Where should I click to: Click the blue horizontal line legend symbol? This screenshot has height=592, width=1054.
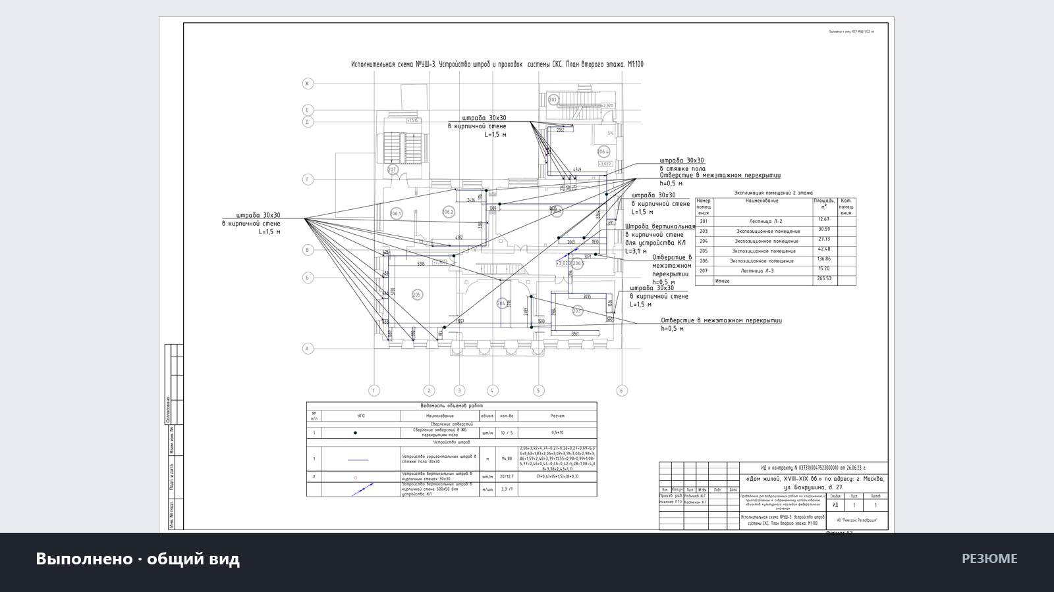coord(358,459)
